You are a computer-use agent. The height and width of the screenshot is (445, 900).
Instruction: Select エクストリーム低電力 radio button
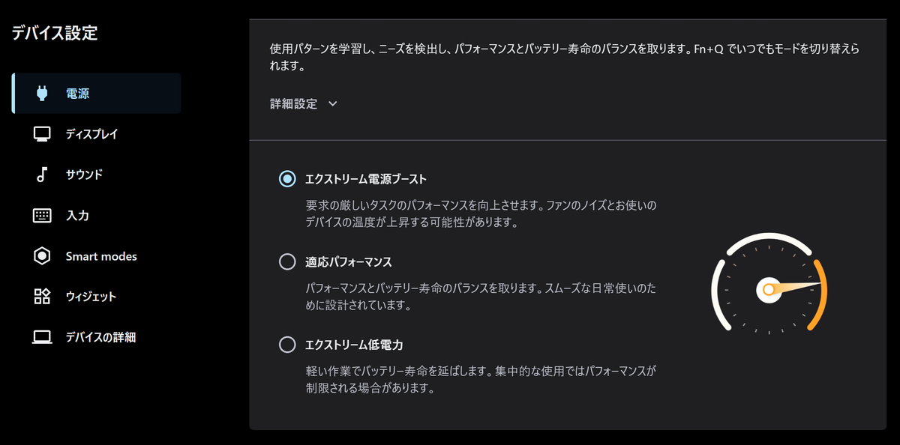(287, 345)
